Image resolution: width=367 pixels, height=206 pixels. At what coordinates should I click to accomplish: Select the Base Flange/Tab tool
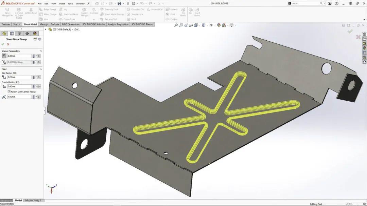(x=7, y=13)
